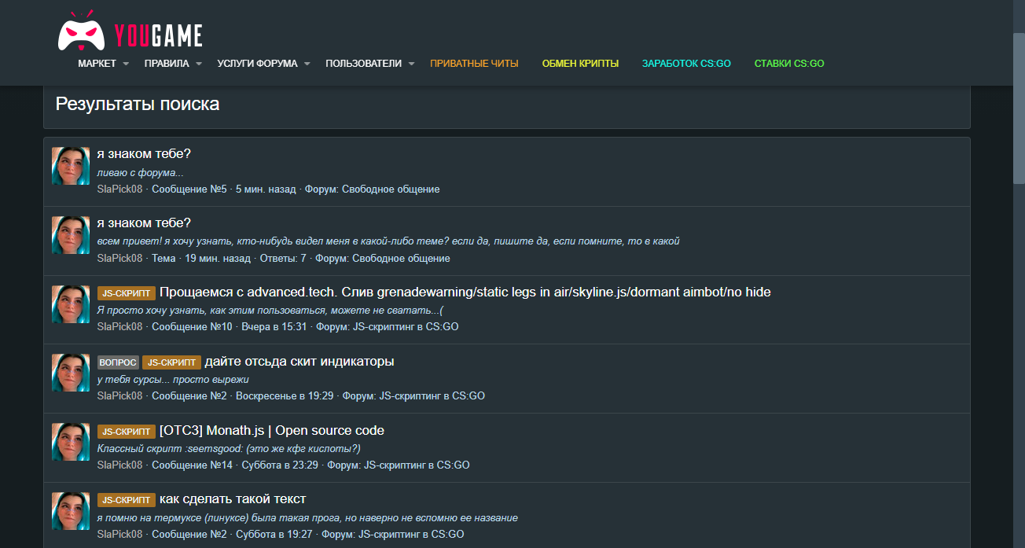Click JS-СКРИПТ tag on Monath.js result
Viewport: 1025px width, 548px height.
(127, 432)
